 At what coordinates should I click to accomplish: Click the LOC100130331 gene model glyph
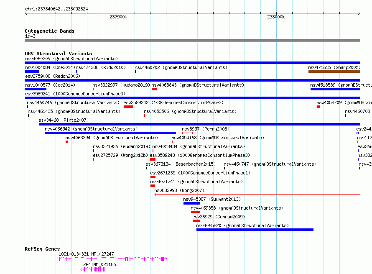coord(113,259)
